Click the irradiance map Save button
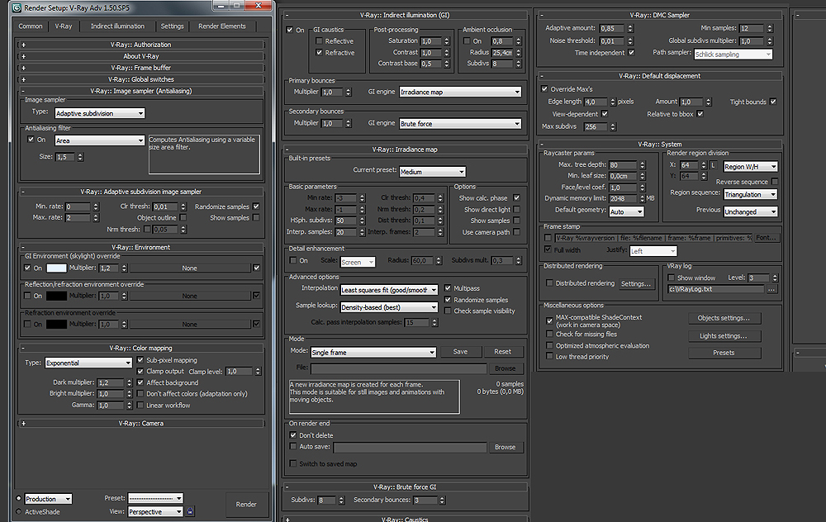This screenshot has height=522, width=826. tap(460, 352)
